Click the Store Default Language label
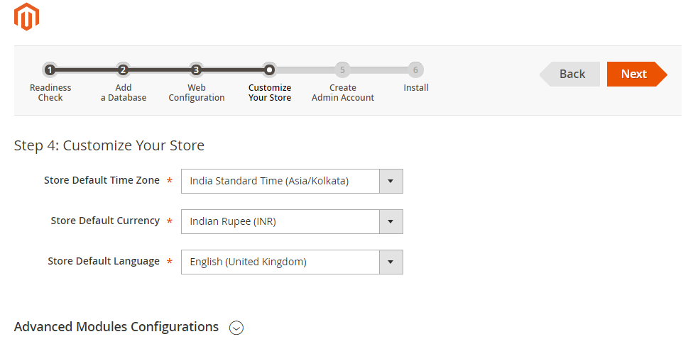 104,261
